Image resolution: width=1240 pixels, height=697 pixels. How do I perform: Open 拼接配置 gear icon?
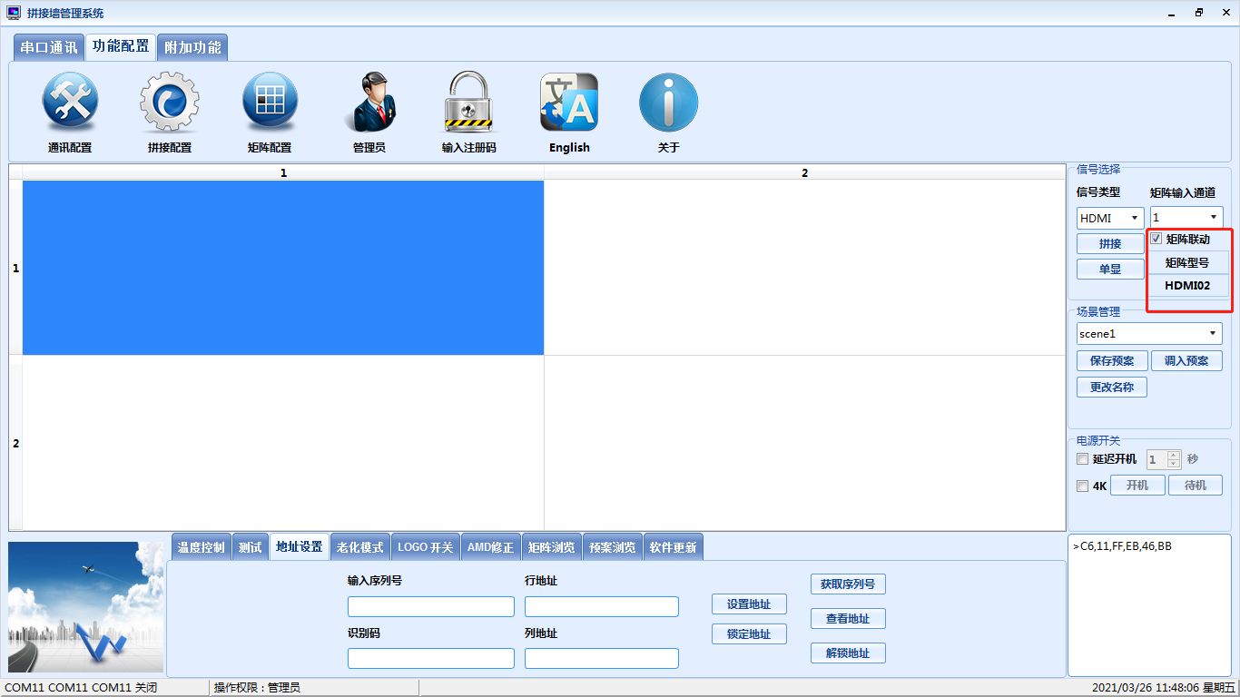(x=169, y=102)
